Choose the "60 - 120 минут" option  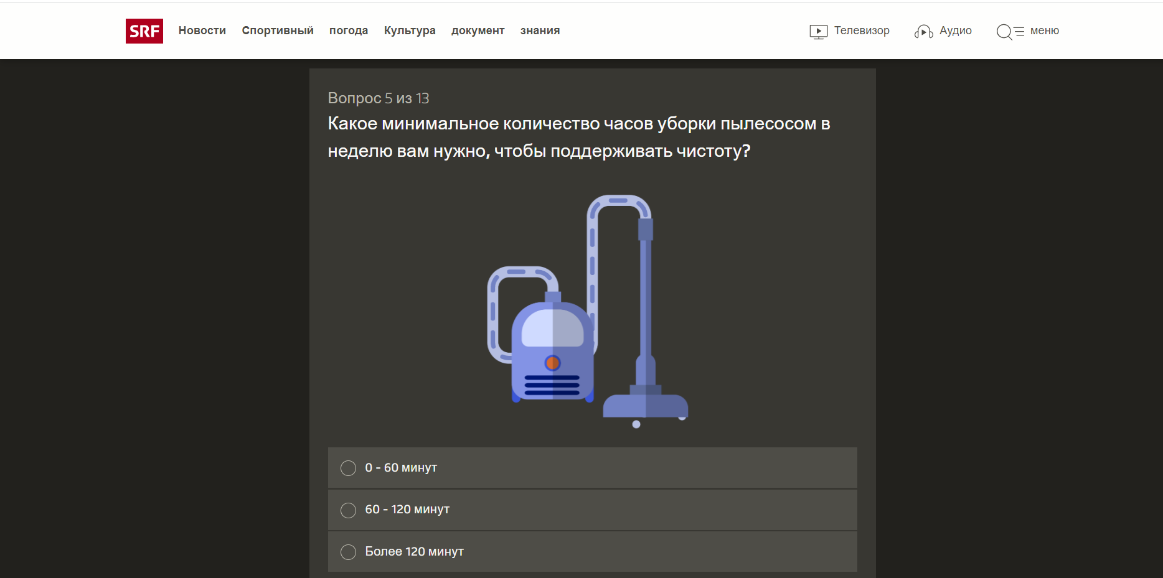pyautogui.click(x=349, y=510)
